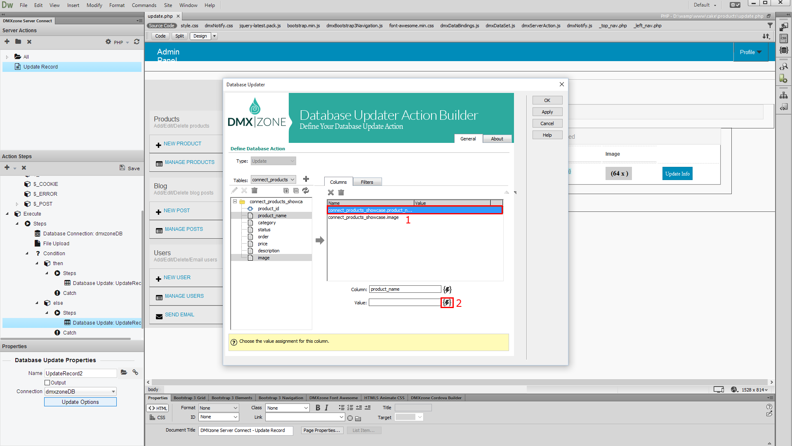Enable the Output checkbox
Viewport: 792px width, 446px height.
point(47,383)
